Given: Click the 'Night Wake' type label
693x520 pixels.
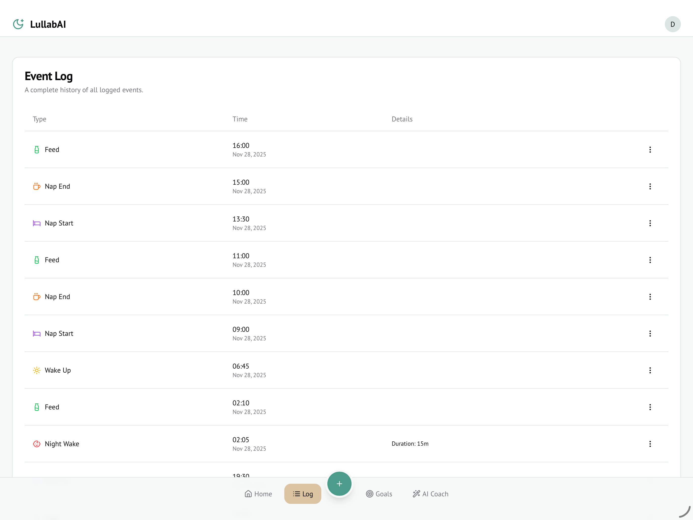Looking at the screenshot, I should 62,444.
